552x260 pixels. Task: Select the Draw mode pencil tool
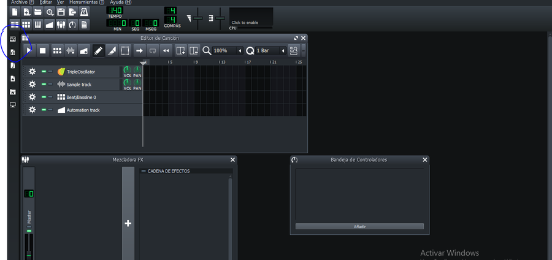[x=98, y=51]
